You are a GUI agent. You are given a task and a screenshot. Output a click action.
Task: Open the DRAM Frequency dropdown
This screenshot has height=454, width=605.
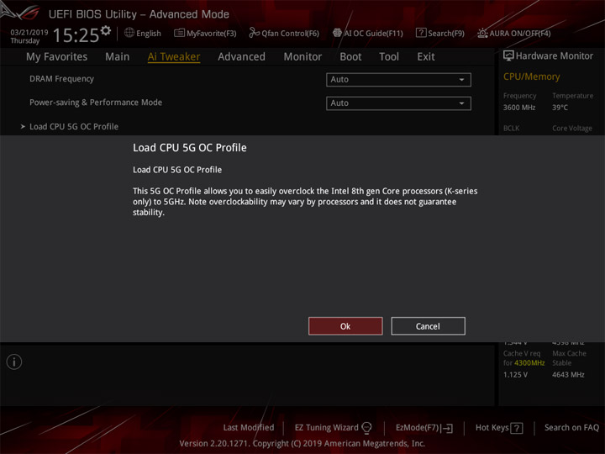(x=398, y=80)
